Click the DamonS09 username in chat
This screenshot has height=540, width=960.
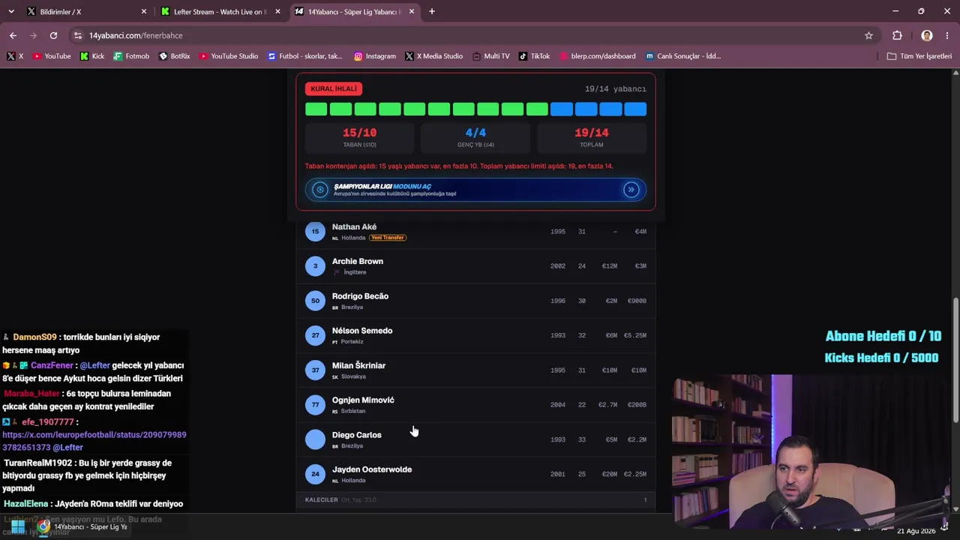click(x=34, y=337)
